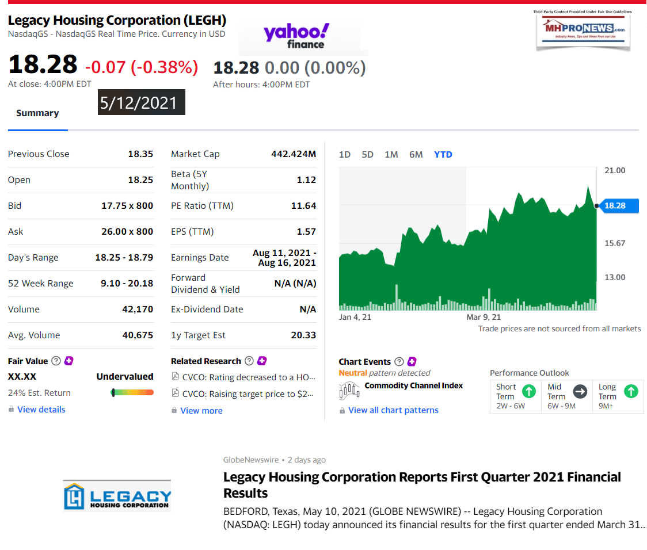Click the Chart Events help question icon
Screen dimensions: 647x550
(398, 362)
